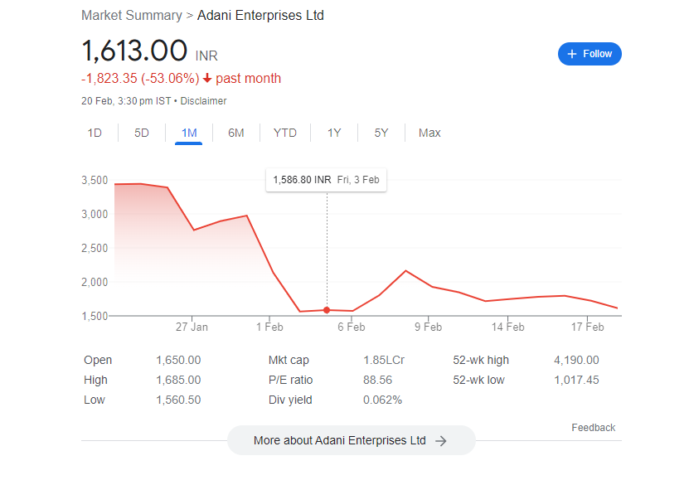The image size is (689, 485).
Task: Click the red data point on chart
Action: pyautogui.click(x=327, y=310)
